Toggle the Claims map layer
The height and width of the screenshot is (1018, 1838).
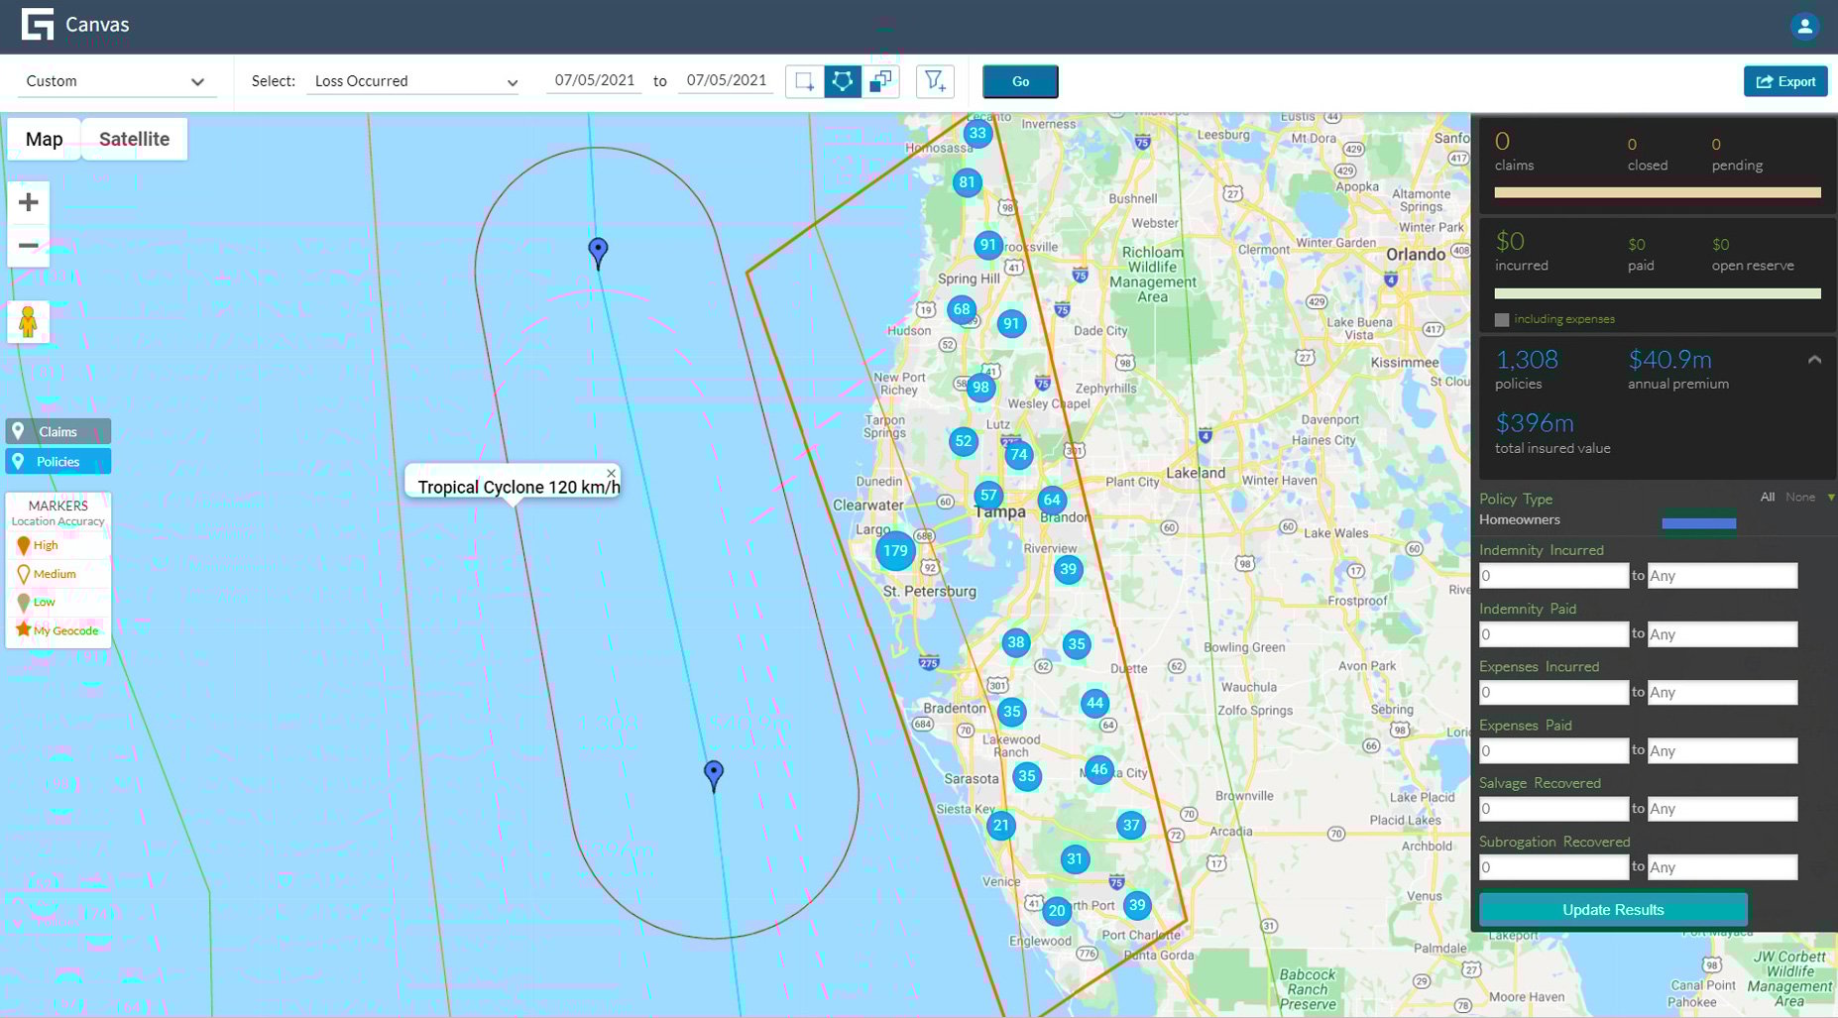57,431
